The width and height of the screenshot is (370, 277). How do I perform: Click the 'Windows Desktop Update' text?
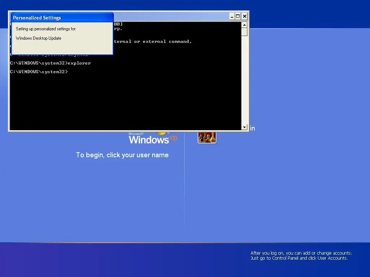38,38
